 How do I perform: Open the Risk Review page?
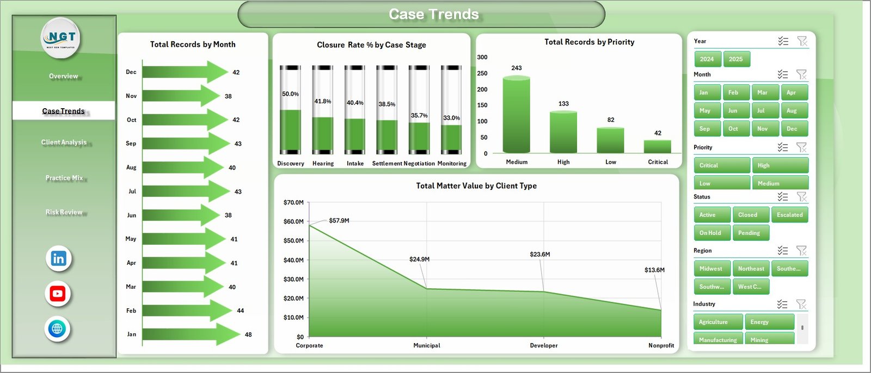pyautogui.click(x=64, y=212)
